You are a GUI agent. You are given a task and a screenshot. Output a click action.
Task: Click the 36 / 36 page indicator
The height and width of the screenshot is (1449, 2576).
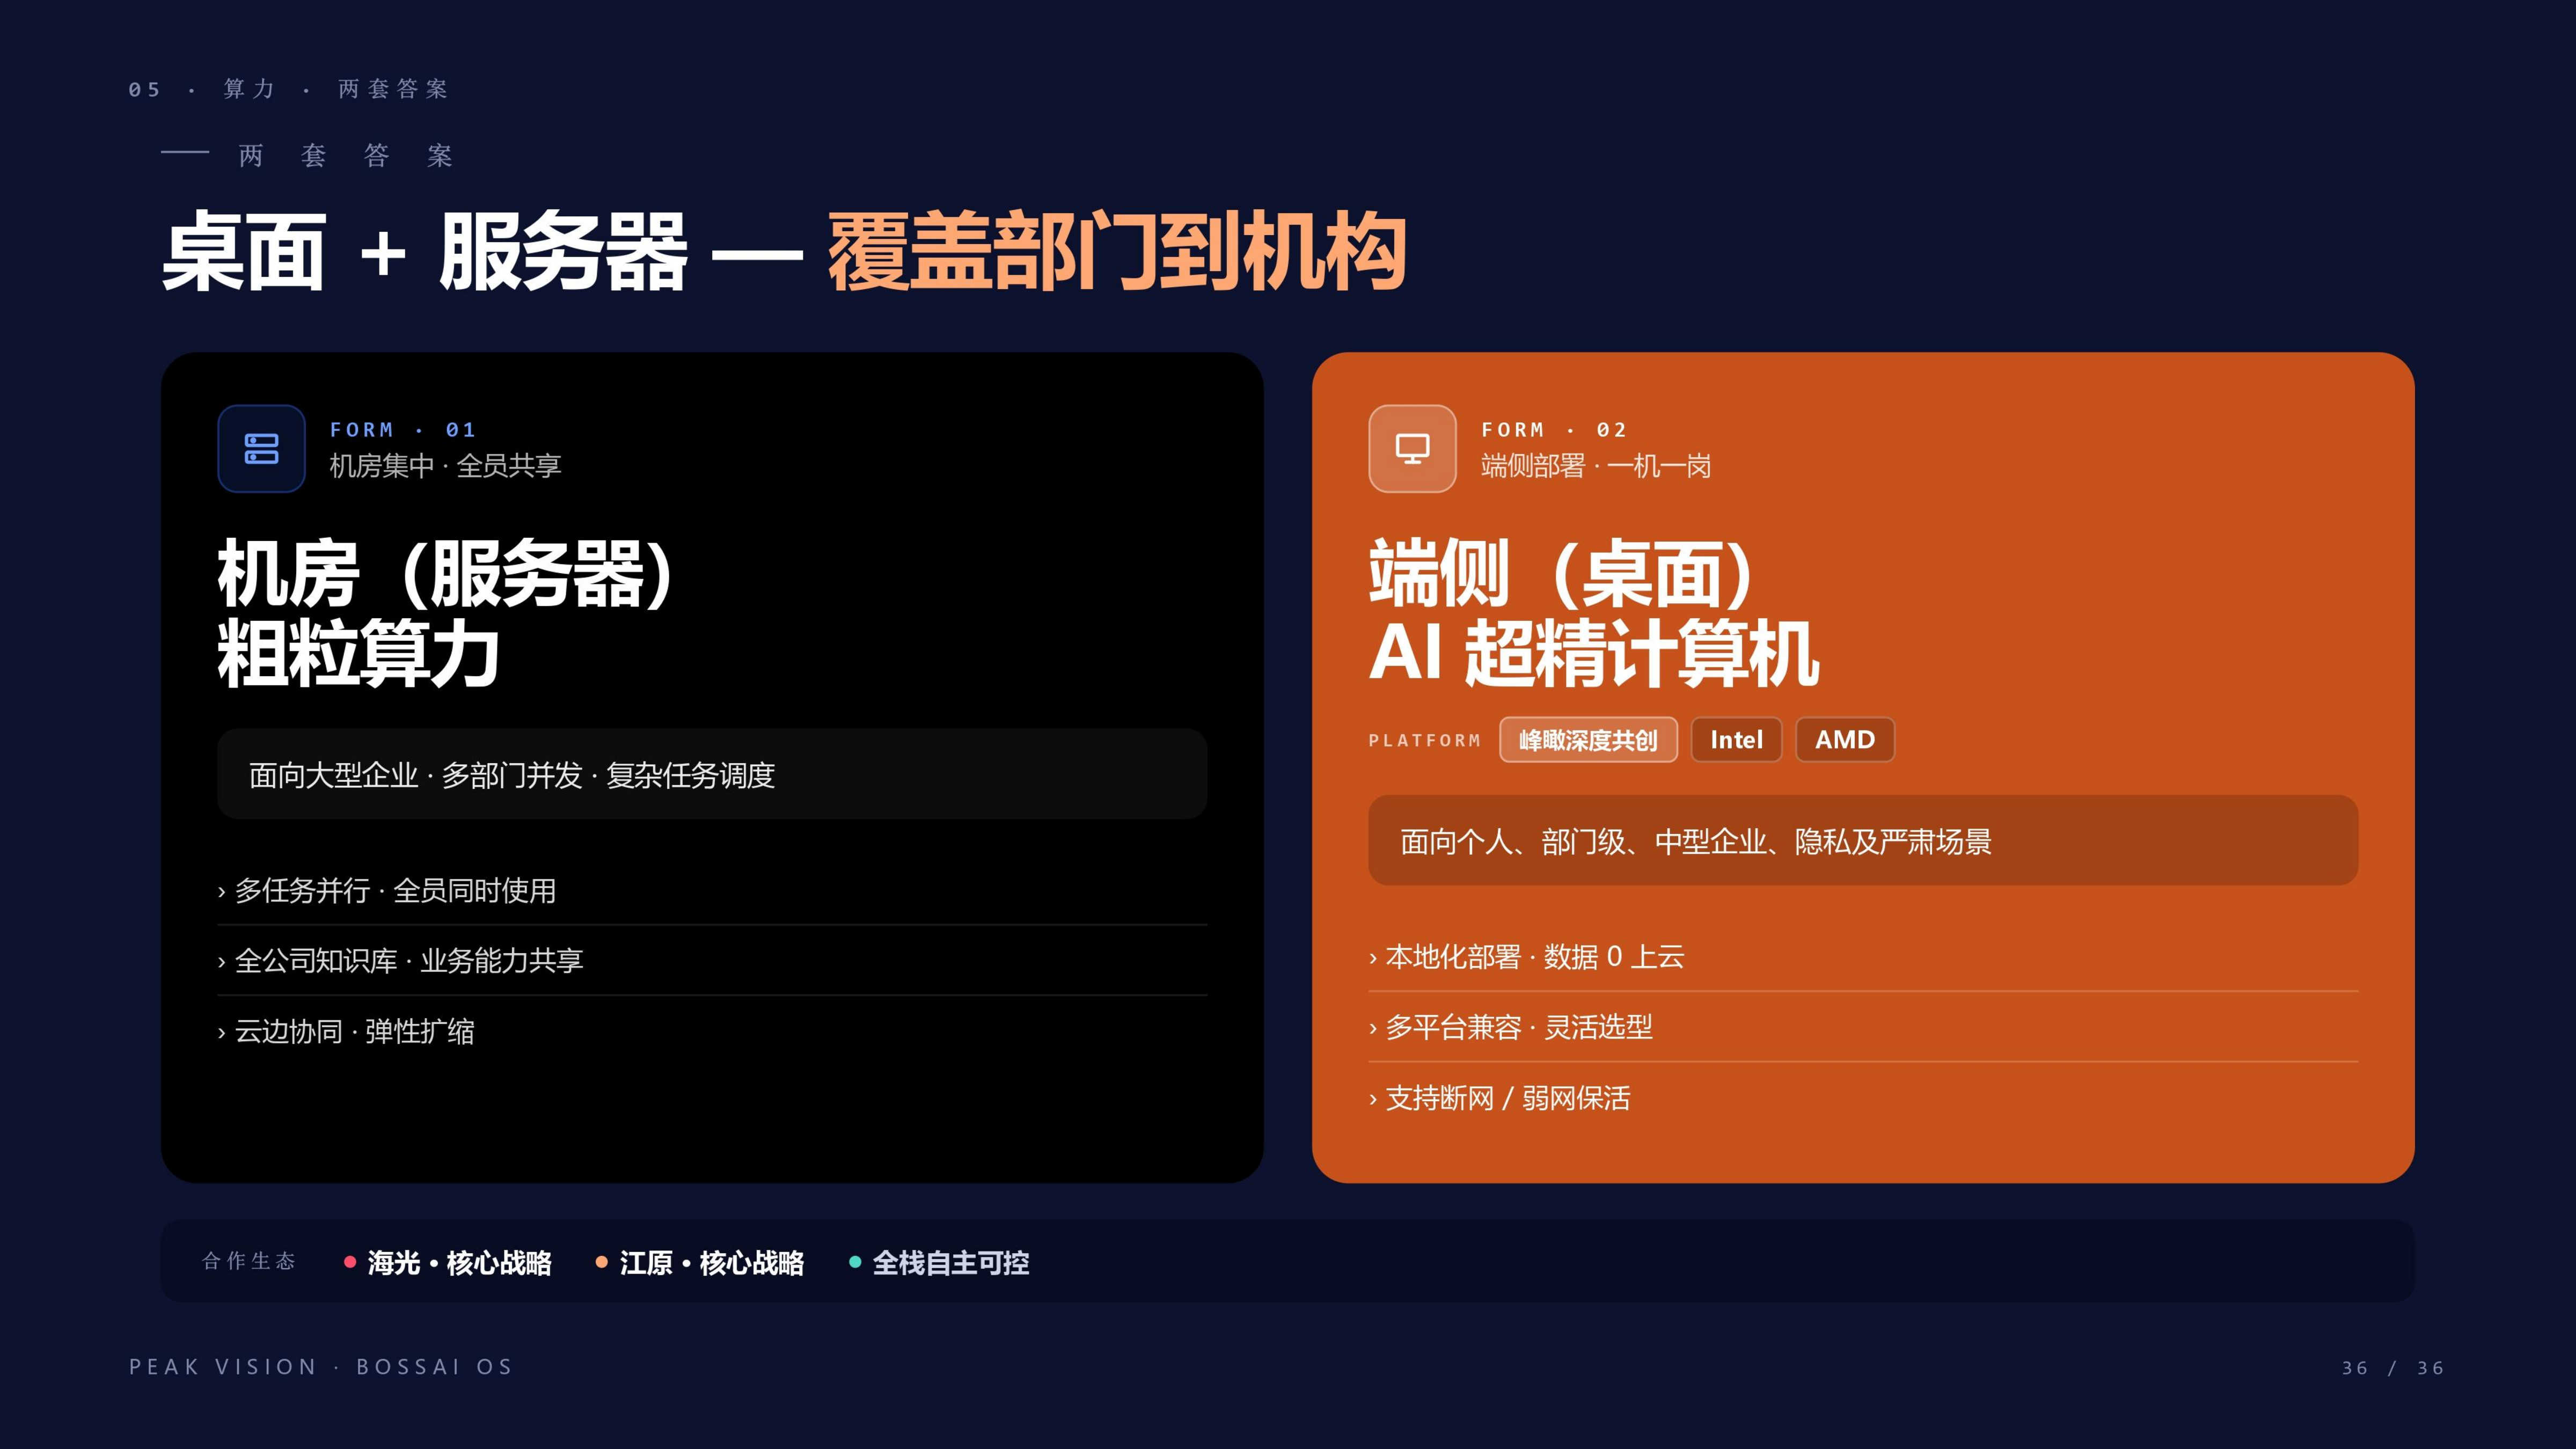[2393, 1368]
